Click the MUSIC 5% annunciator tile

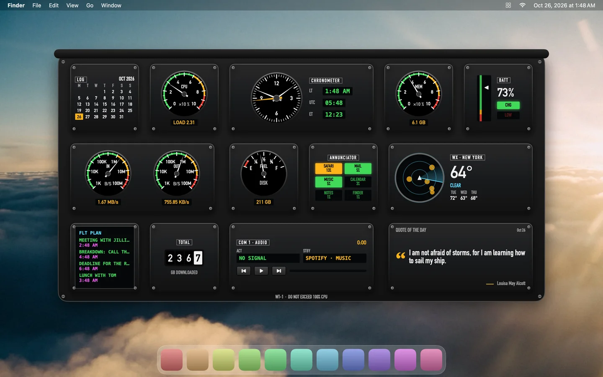click(329, 182)
